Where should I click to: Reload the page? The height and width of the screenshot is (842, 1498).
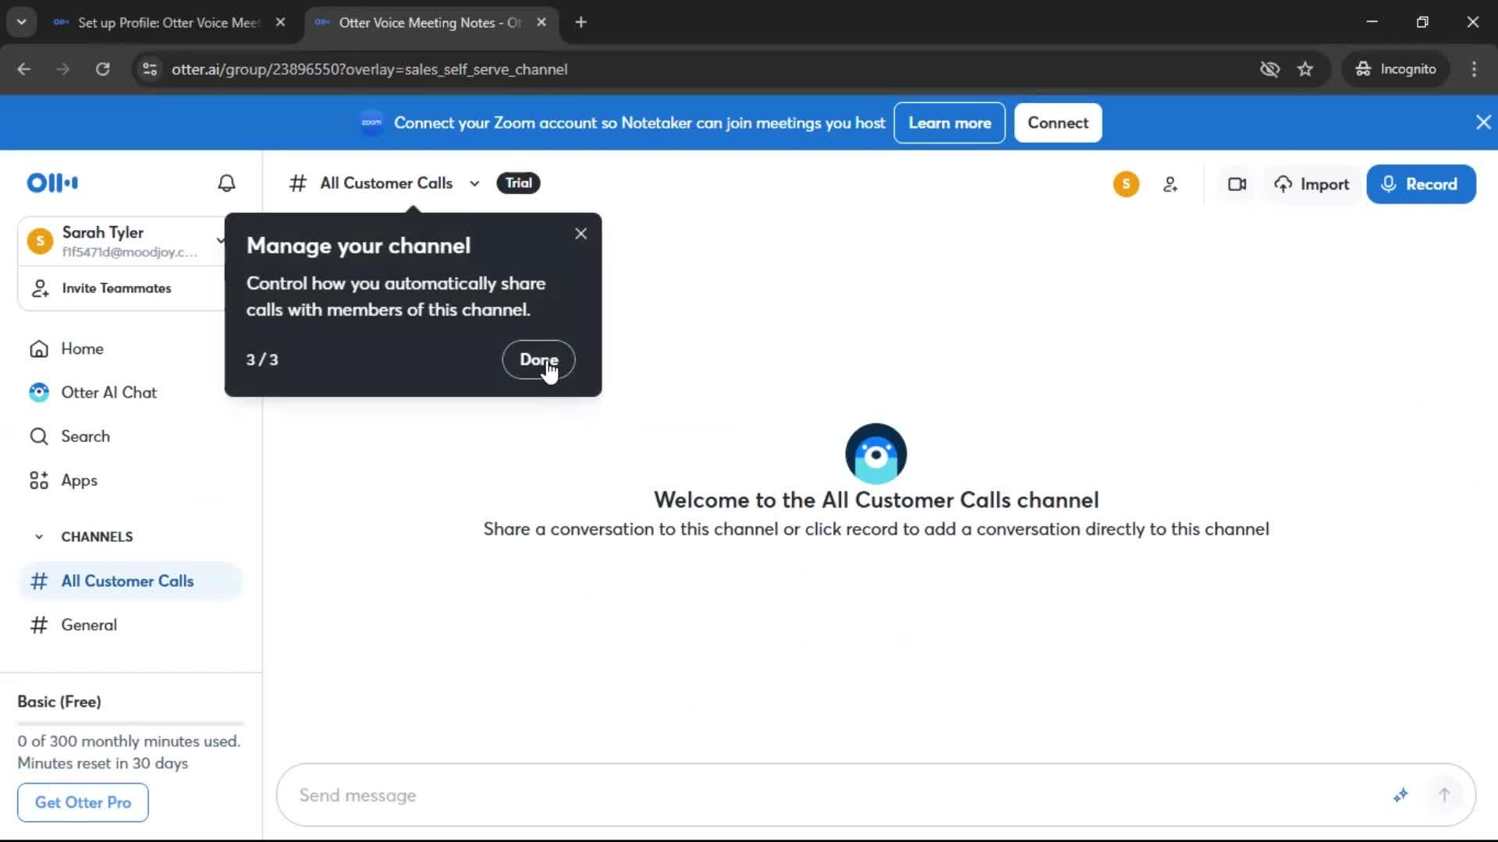[102, 69]
